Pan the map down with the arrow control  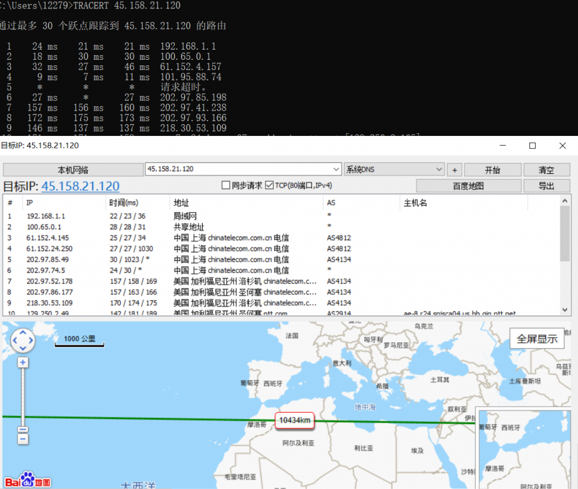tap(23, 347)
